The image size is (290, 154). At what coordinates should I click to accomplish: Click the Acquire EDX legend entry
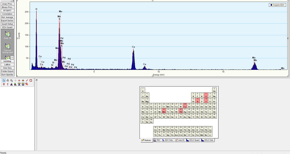(277, 5)
